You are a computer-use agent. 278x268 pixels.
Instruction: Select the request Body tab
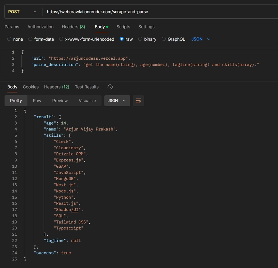[101, 27]
